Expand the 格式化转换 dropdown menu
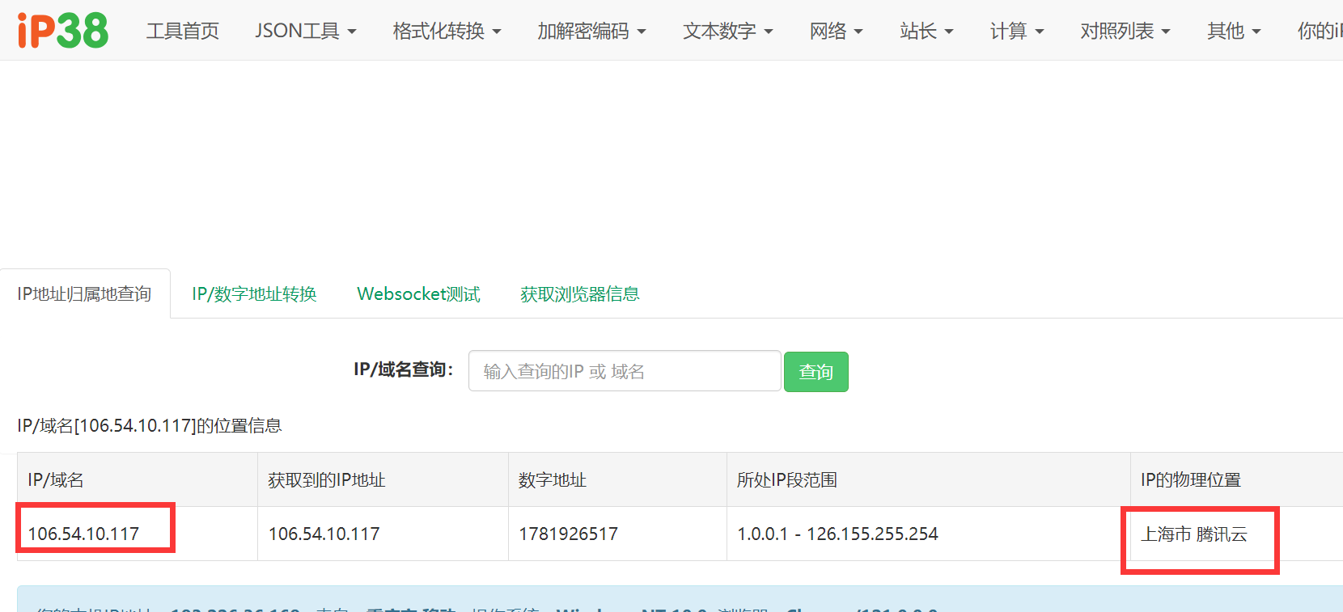Screen dimensions: 1343x612 pos(447,31)
